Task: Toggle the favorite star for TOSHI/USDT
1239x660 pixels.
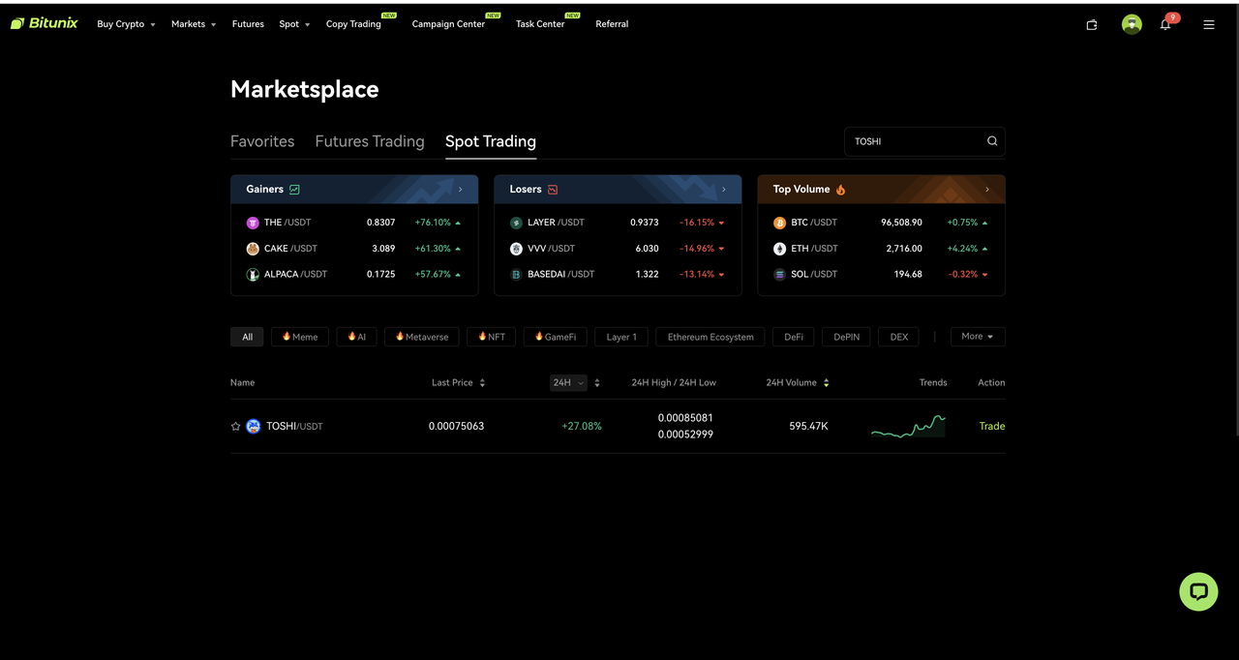Action: [x=235, y=426]
